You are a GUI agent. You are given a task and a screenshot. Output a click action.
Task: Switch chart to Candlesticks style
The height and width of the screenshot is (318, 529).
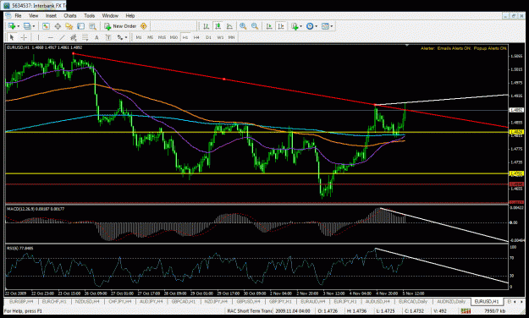tap(218, 26)
